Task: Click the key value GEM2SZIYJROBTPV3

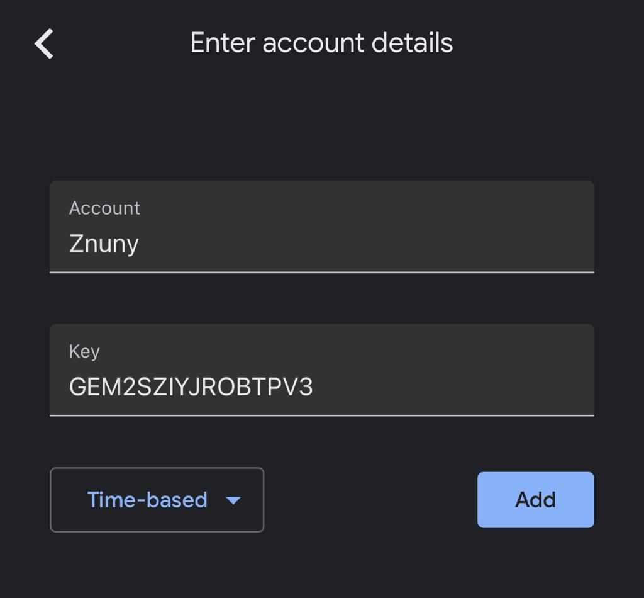Action: click(191, 387)
